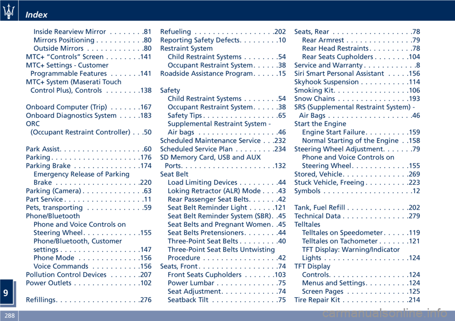Click the Smoking Kit entry
455x321 pixels.
click(x=357, y=90)
